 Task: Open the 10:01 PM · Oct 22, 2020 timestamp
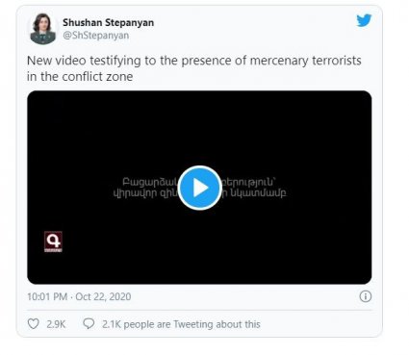(79, 296)
